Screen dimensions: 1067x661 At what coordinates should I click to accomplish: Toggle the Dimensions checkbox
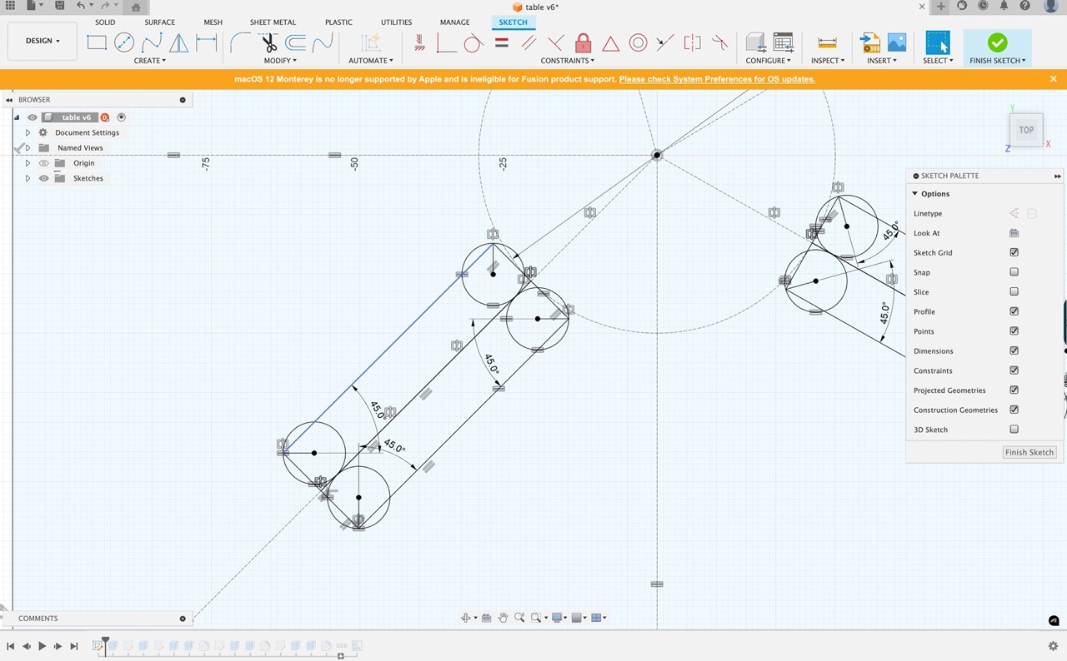point(1014,350)
